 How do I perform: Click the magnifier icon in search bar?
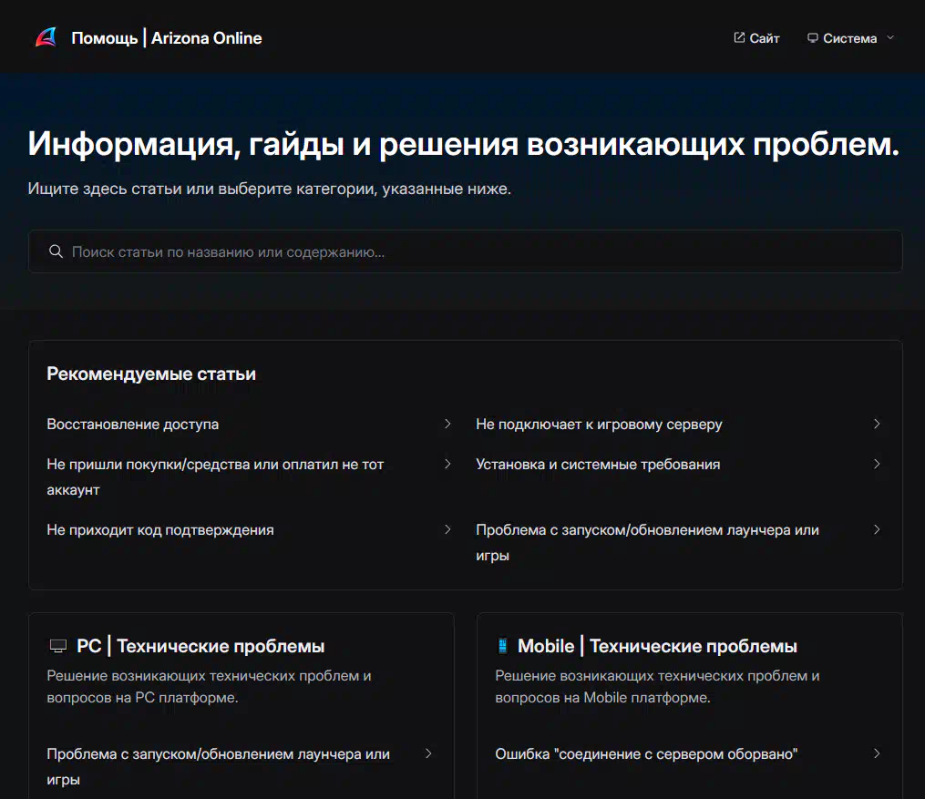[x=56, y=251]
